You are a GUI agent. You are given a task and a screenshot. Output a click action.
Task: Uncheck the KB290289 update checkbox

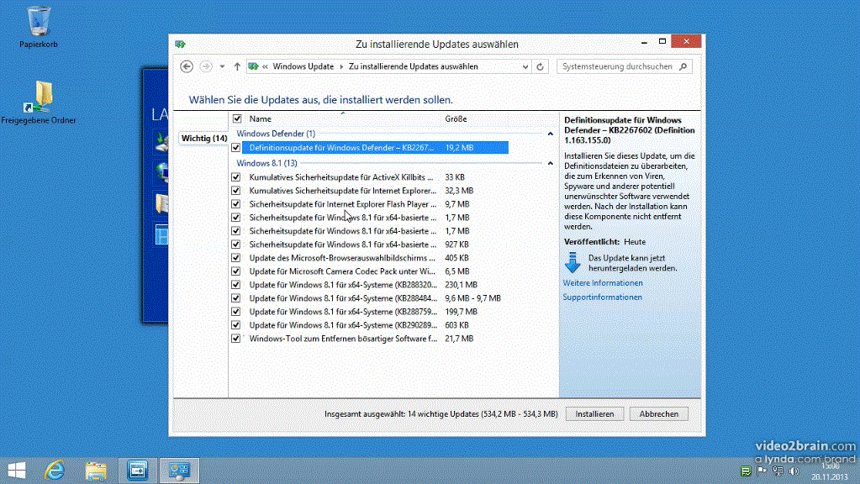(236, 325)
